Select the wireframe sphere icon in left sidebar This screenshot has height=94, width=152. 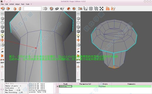[3, 23]
